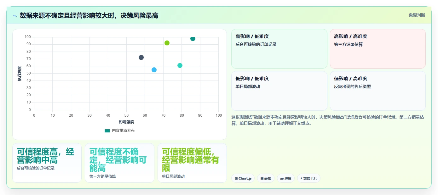Screen dimensions: 438x195
Task: Select the sky blue scatter point
Action: [154, 70]
